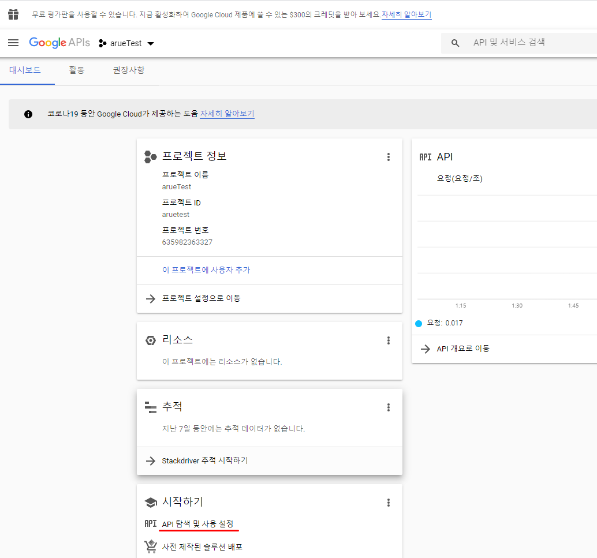
Task: Click the search magnifier icon
Action: pos(455,43)
